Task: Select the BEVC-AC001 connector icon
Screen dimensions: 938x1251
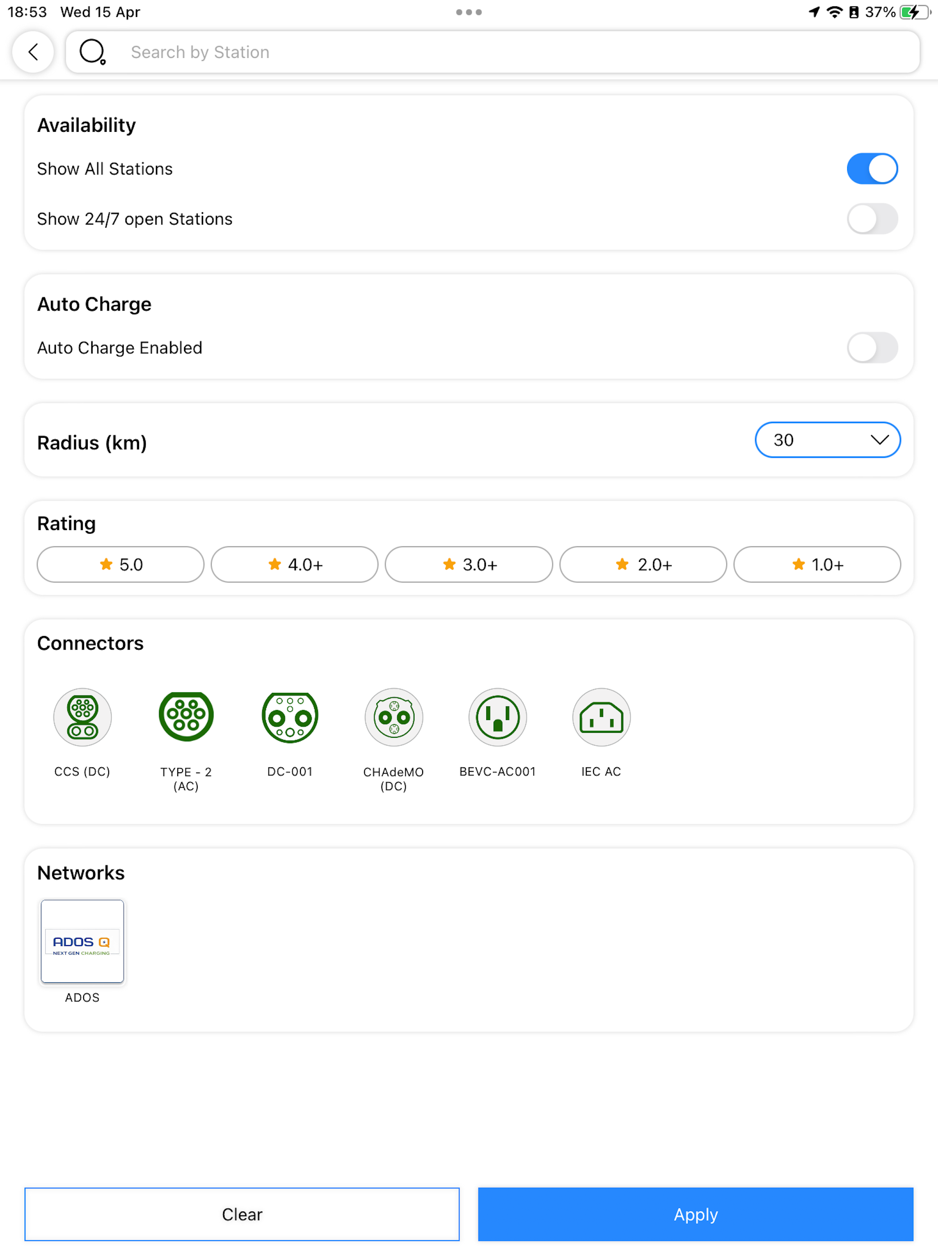Action: (x=498, y=717)
